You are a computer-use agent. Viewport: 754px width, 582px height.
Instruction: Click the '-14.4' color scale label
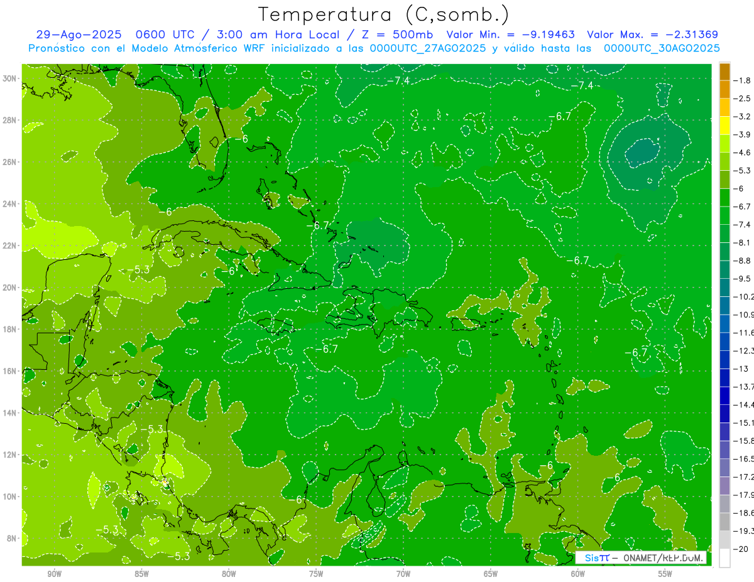click(743, 405)
